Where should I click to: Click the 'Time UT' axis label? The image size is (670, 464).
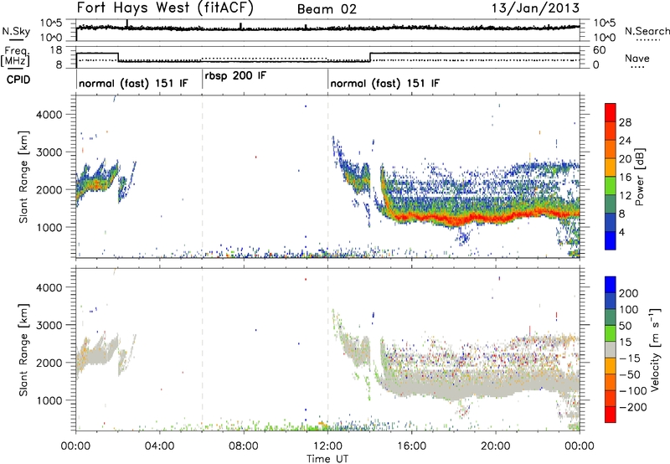(x=327, y=458)
